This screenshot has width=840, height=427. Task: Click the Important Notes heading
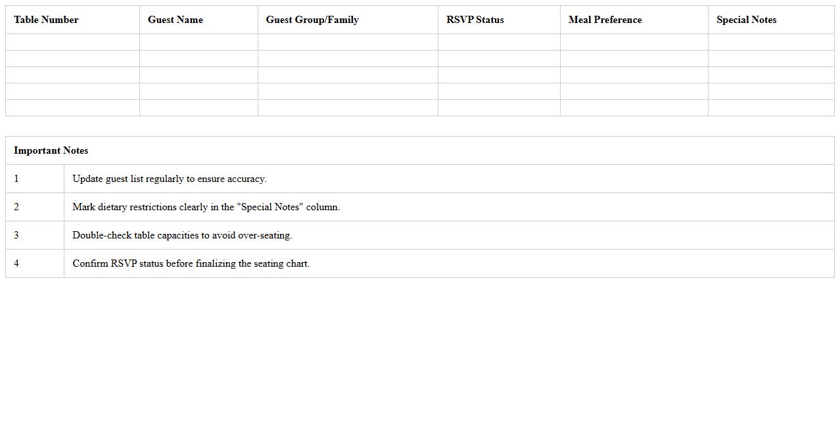point(51,150)
